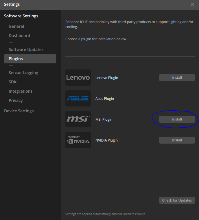199x220 pixels.
Task: Install the MSI Plugin
Action: click(177, 119)
